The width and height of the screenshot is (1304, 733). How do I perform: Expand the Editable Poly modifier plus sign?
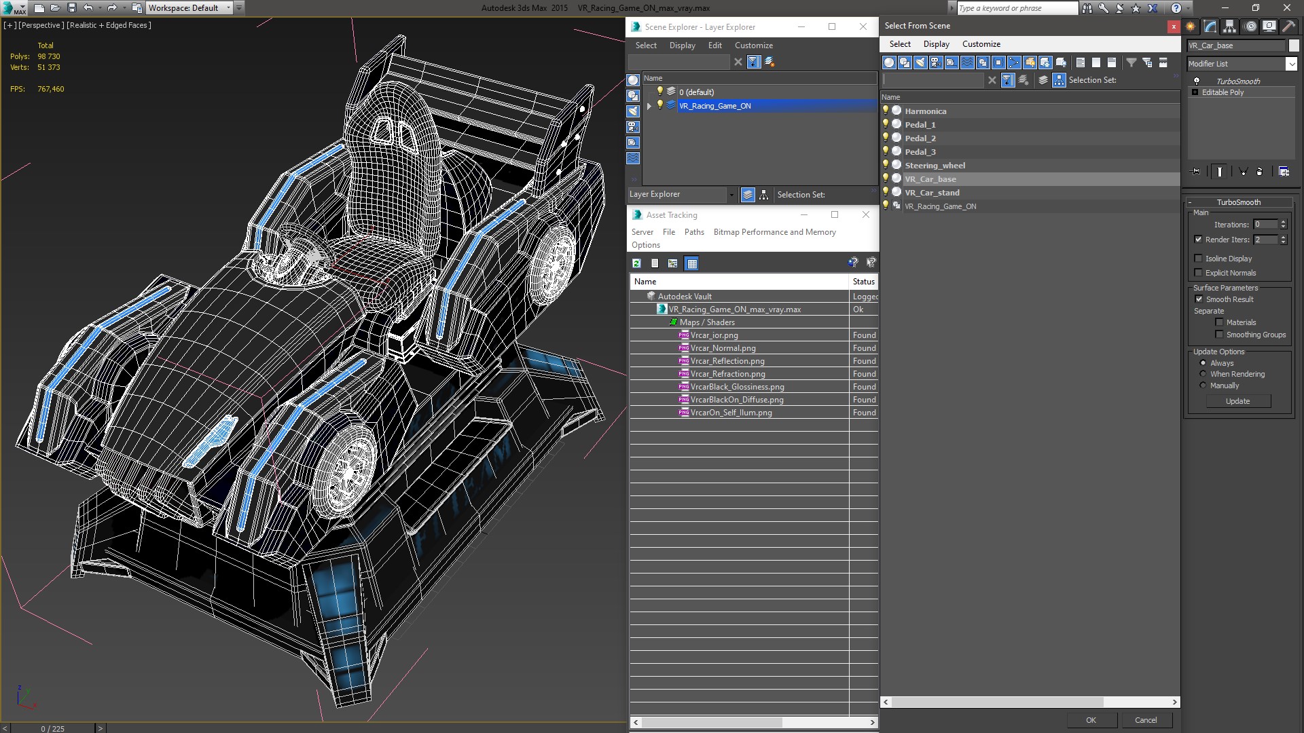1195,92
